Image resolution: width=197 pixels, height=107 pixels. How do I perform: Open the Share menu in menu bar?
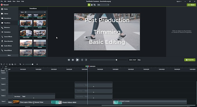(x=18, y=1)
